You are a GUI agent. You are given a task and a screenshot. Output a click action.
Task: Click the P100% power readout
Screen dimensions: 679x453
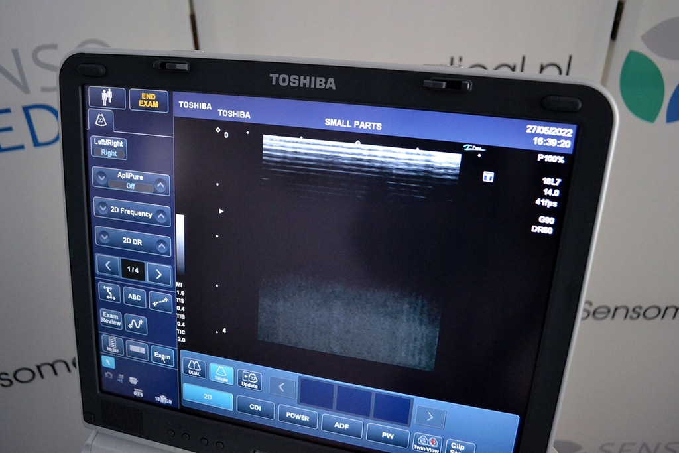551,159
